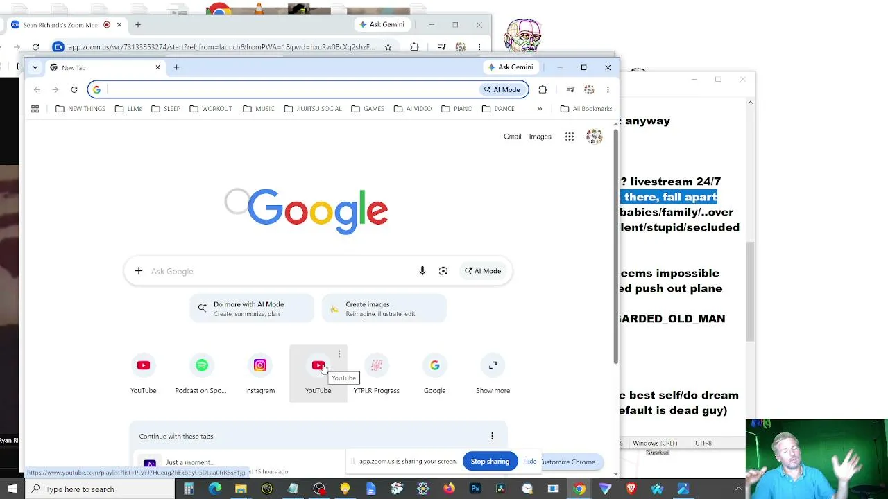Open Microsoft Edge from the taskbar
This screenshot has width=888, height=499.
tap(215, 489)
